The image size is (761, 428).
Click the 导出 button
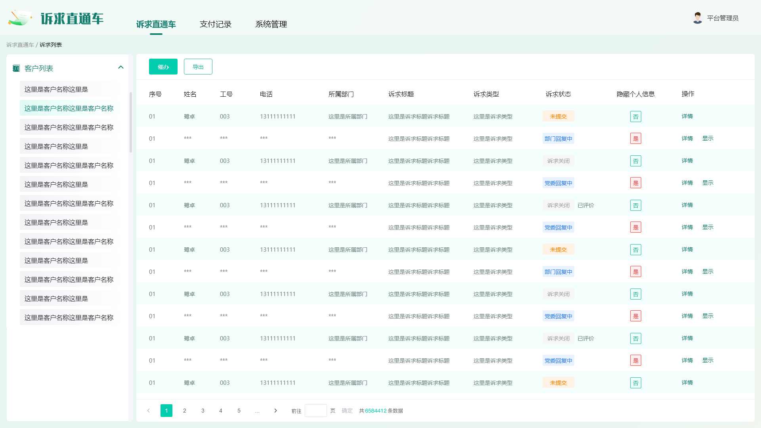click(x=198, y=67)
